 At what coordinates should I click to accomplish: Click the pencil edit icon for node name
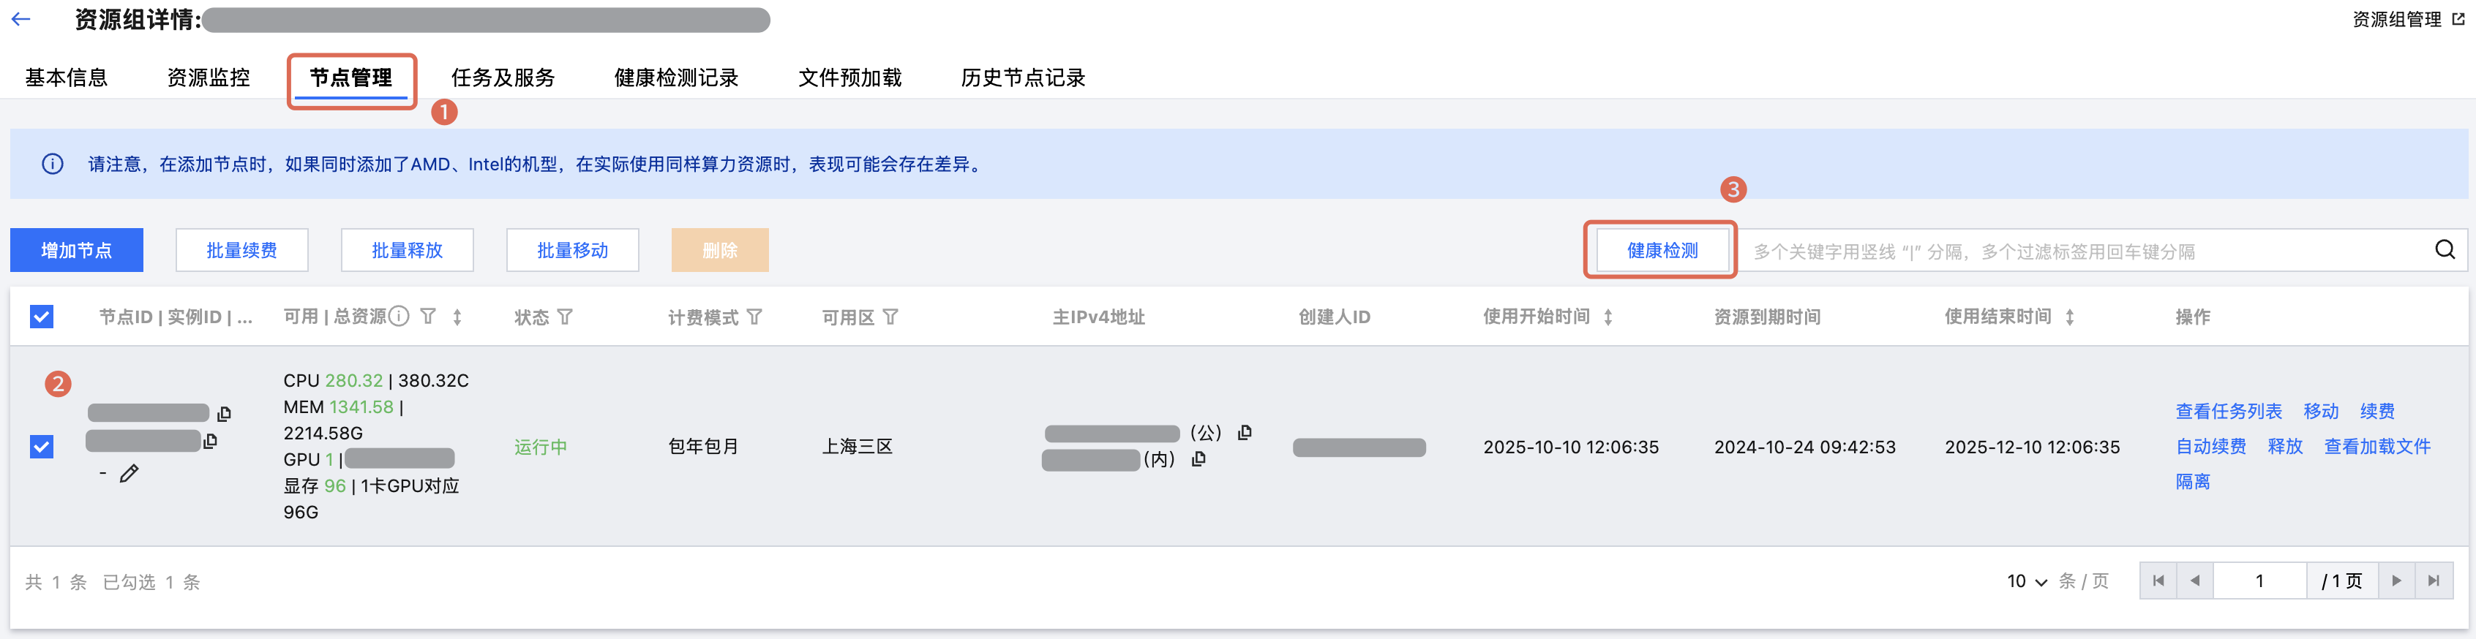pyautogui.click(x=129, y=473)
